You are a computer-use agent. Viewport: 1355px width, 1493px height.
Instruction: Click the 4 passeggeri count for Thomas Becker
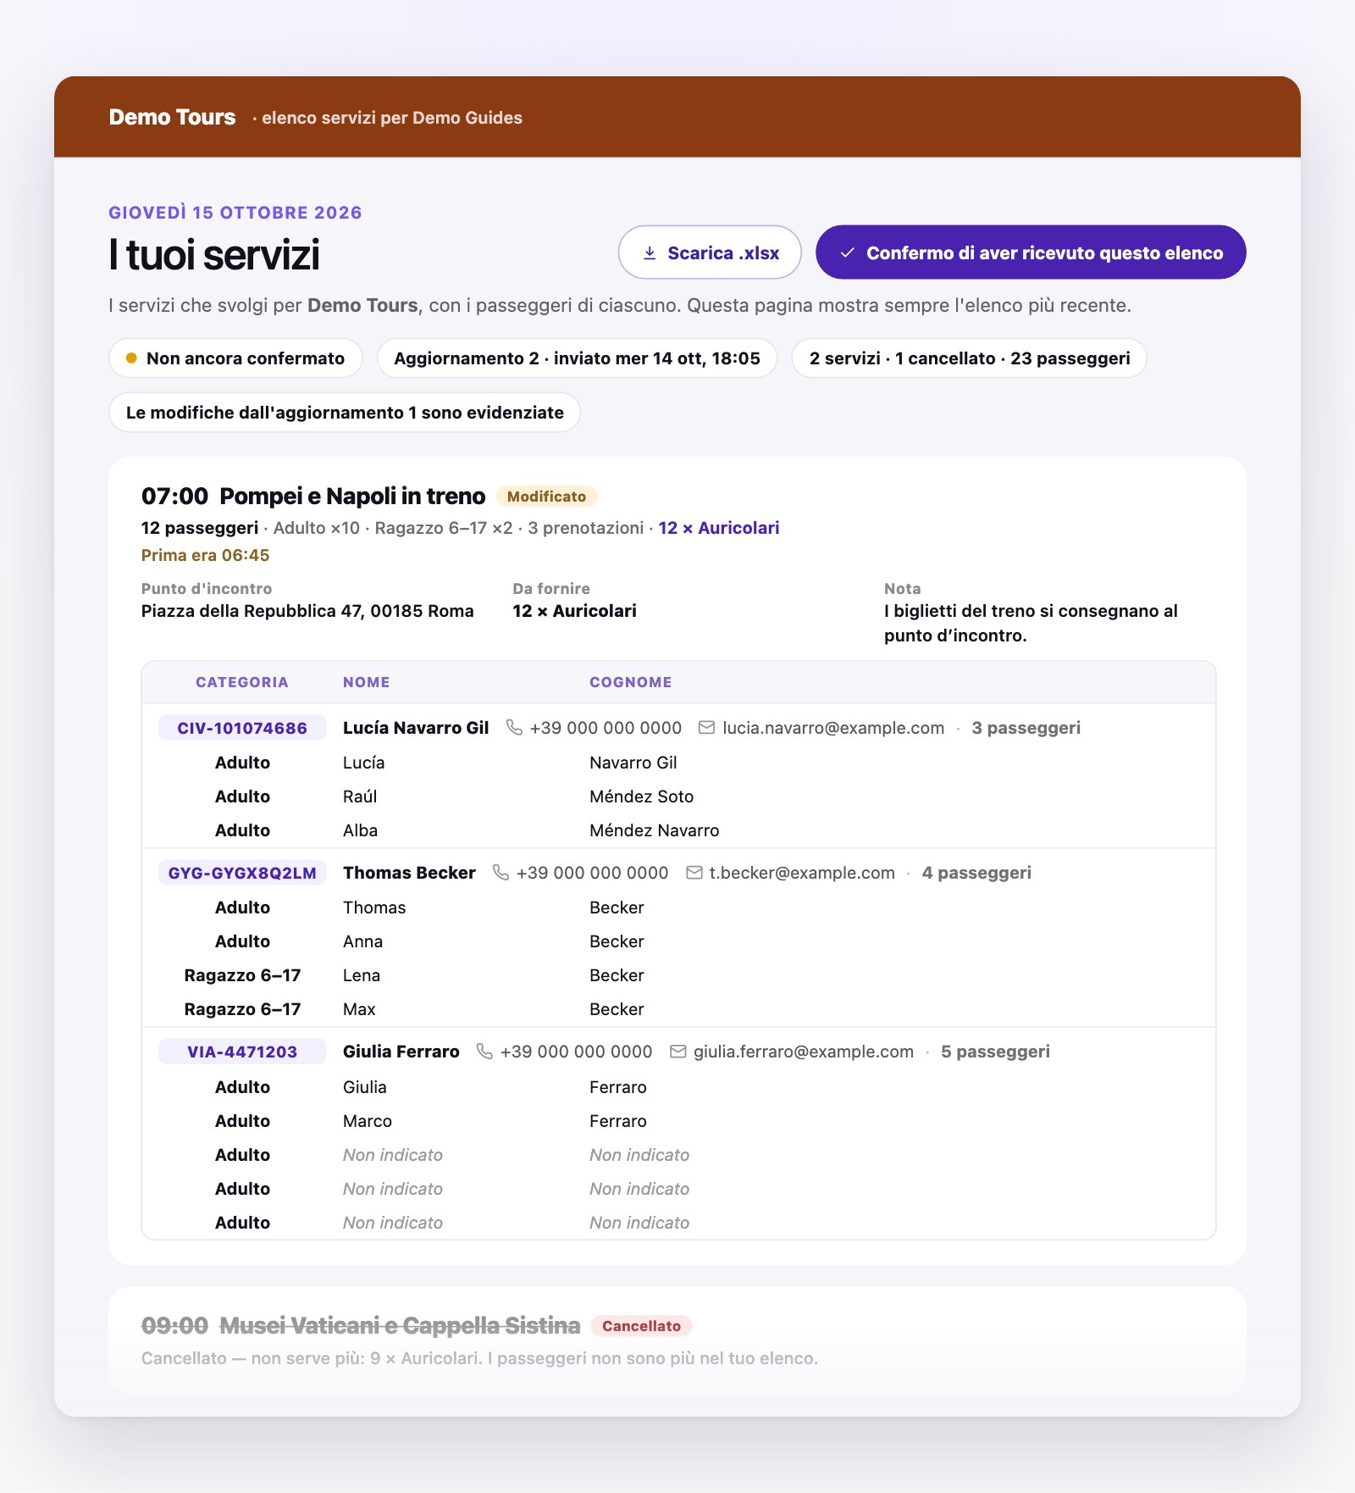click(976, 873)
